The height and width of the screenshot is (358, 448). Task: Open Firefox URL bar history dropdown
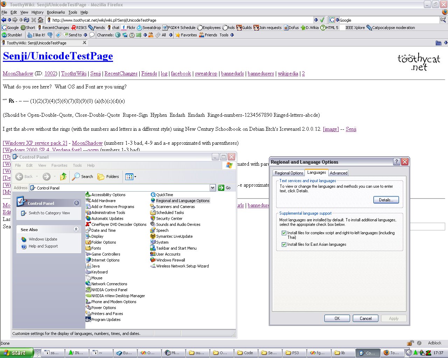[316, 20]
